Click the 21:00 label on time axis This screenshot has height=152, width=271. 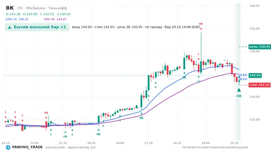[34, 143]
